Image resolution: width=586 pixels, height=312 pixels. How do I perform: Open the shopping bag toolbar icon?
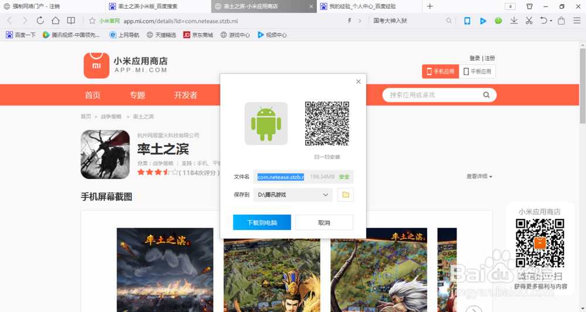pos(561,21)
